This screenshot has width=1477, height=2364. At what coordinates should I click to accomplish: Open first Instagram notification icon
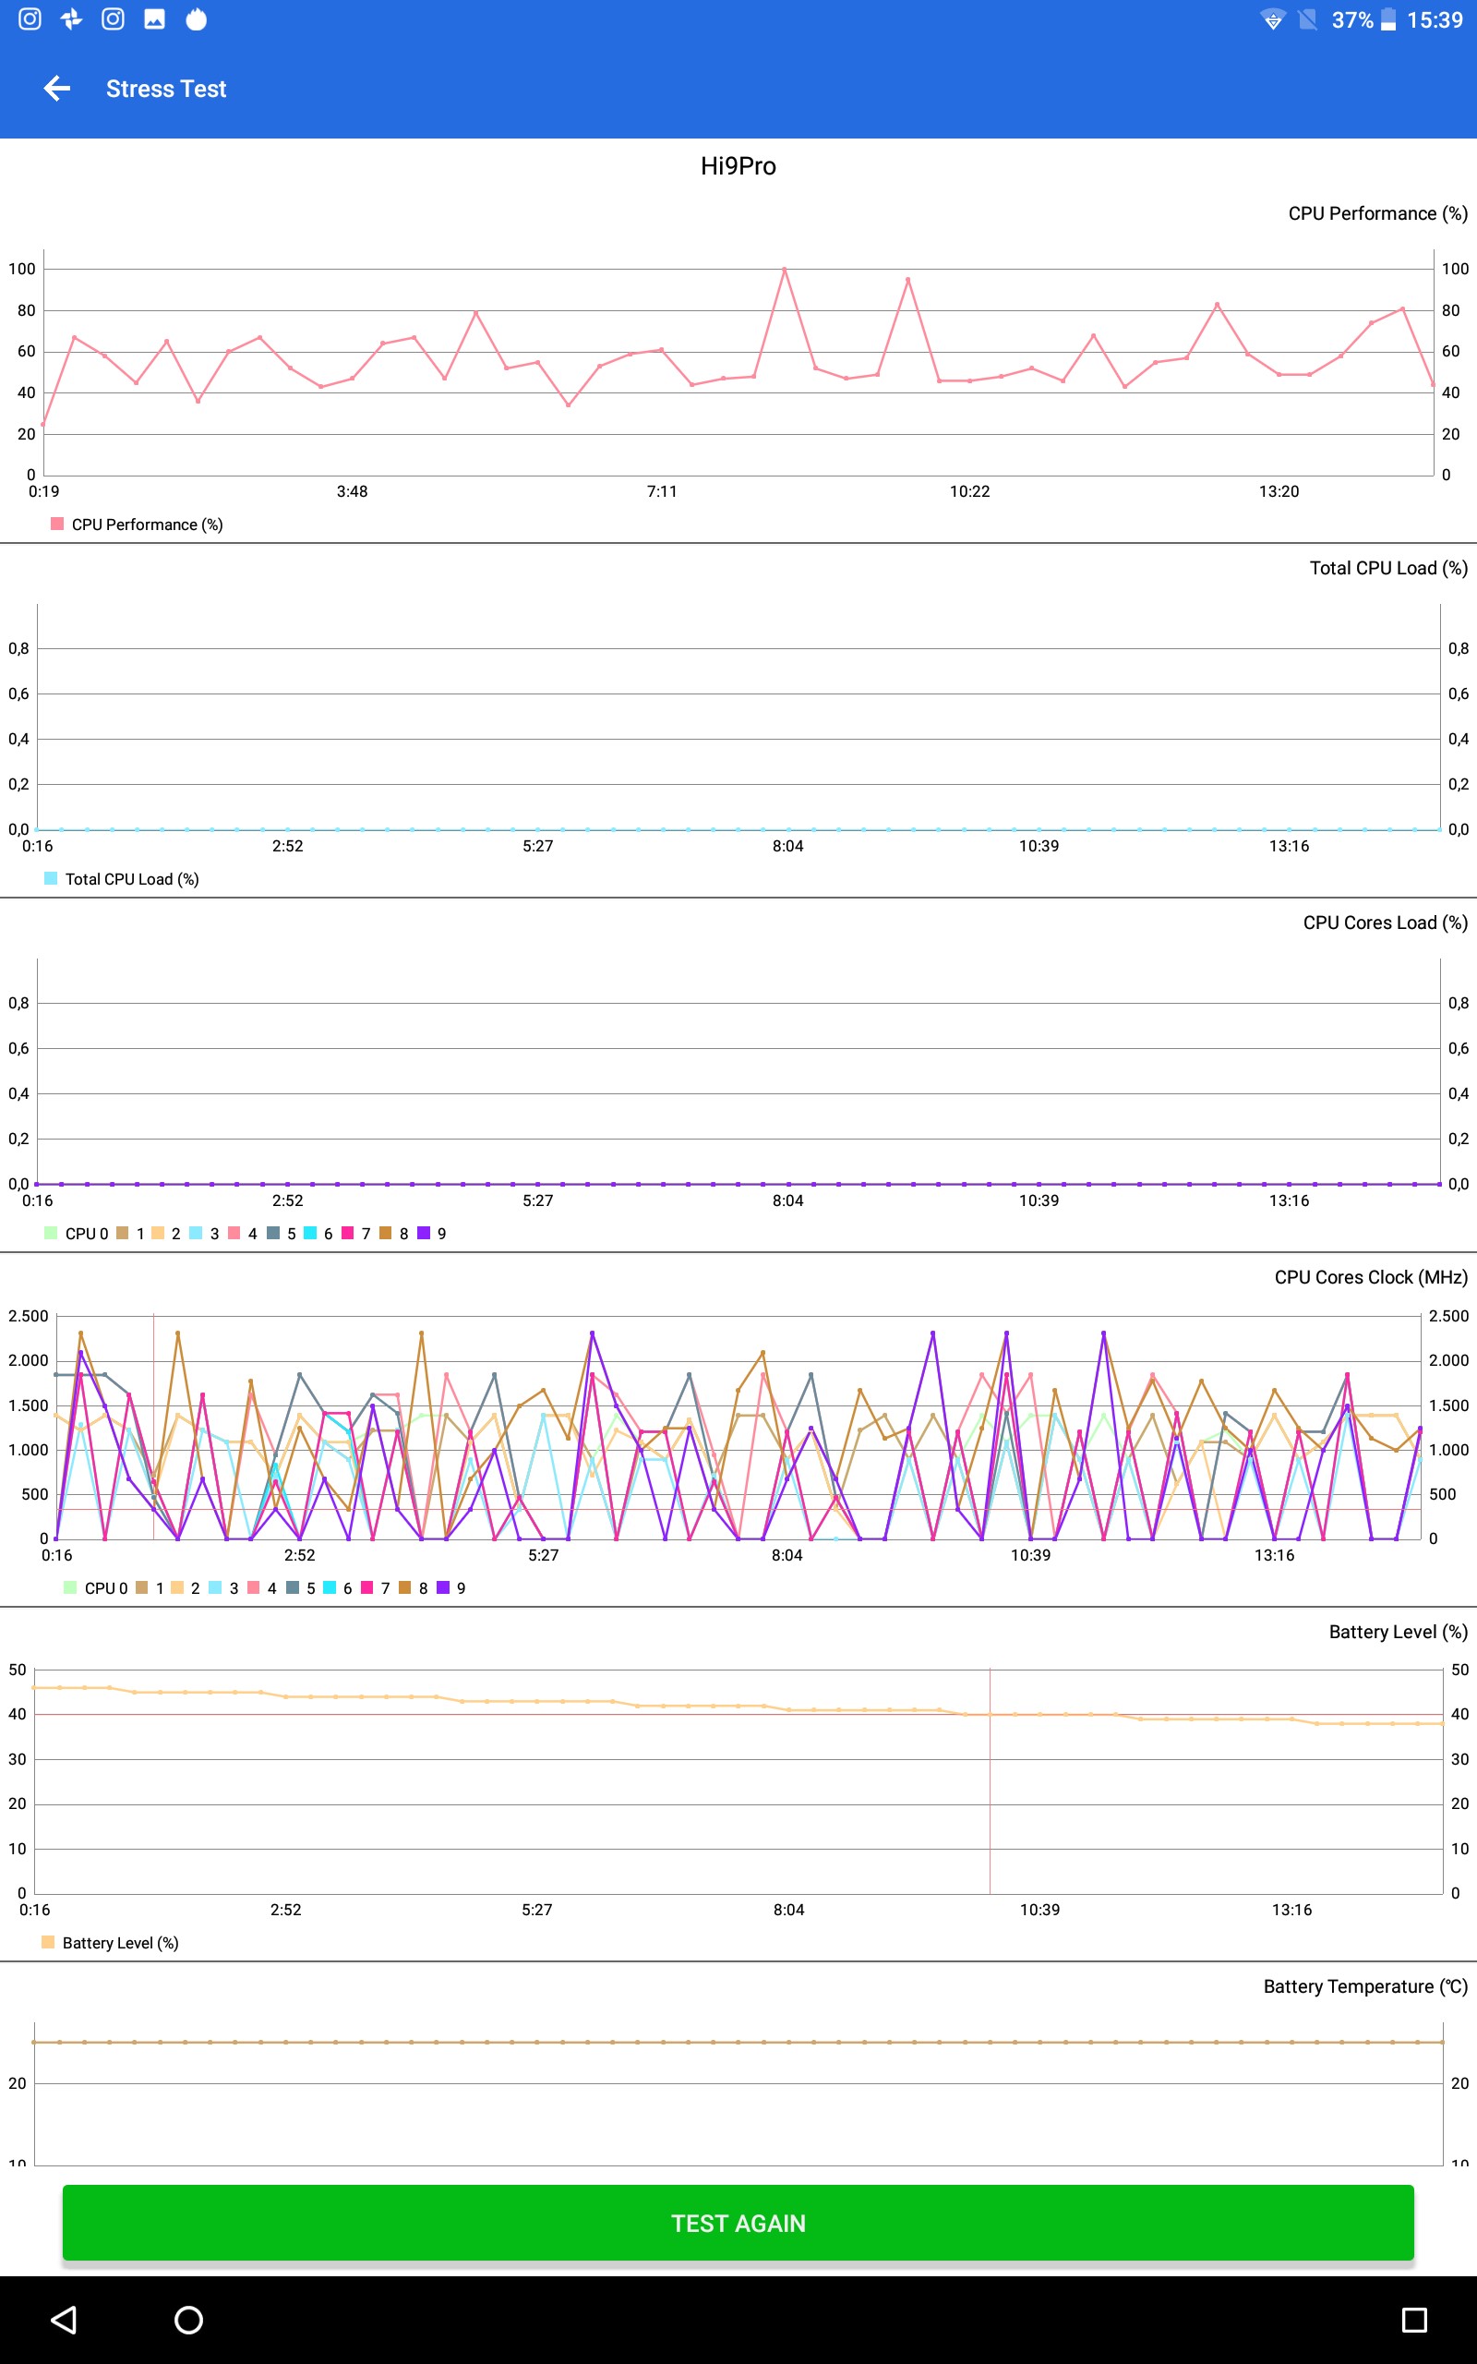(x=30, y=19)
